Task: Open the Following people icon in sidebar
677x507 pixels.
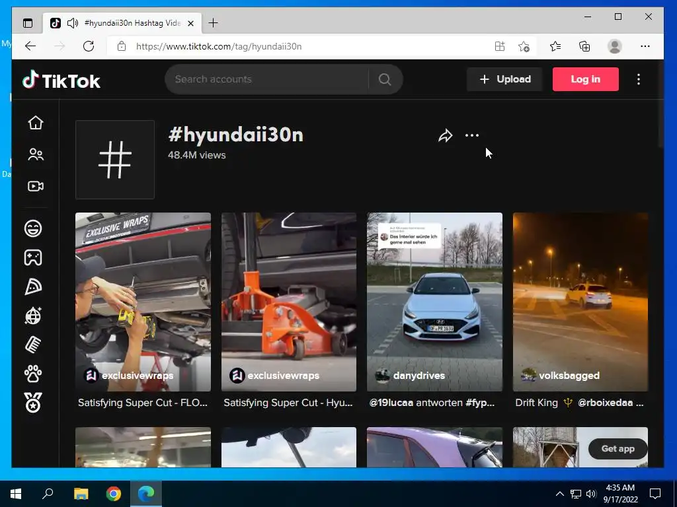Action: (x=36, y=154)
